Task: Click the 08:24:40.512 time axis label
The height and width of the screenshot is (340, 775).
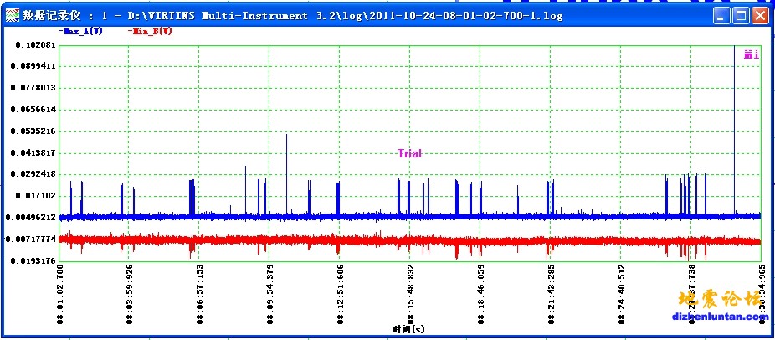Action: pos(620,295)
